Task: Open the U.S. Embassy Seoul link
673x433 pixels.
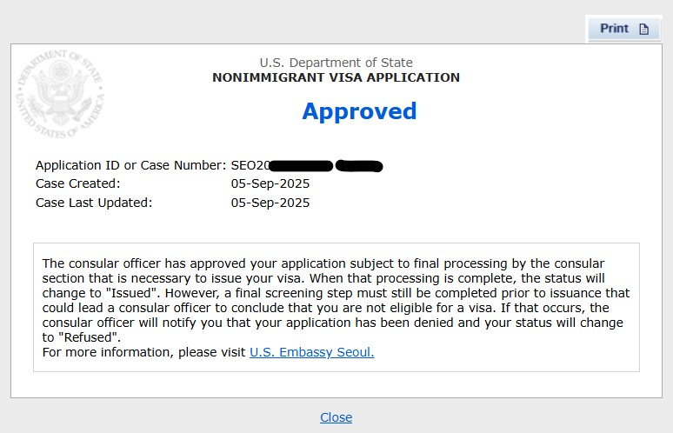Action: (x=311, y=352)
